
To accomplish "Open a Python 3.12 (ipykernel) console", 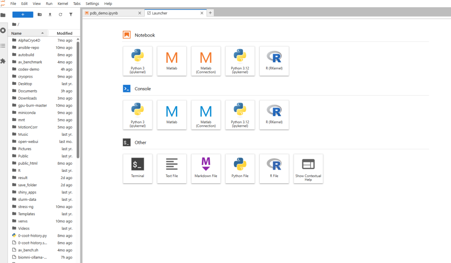I will pos(240,115).
